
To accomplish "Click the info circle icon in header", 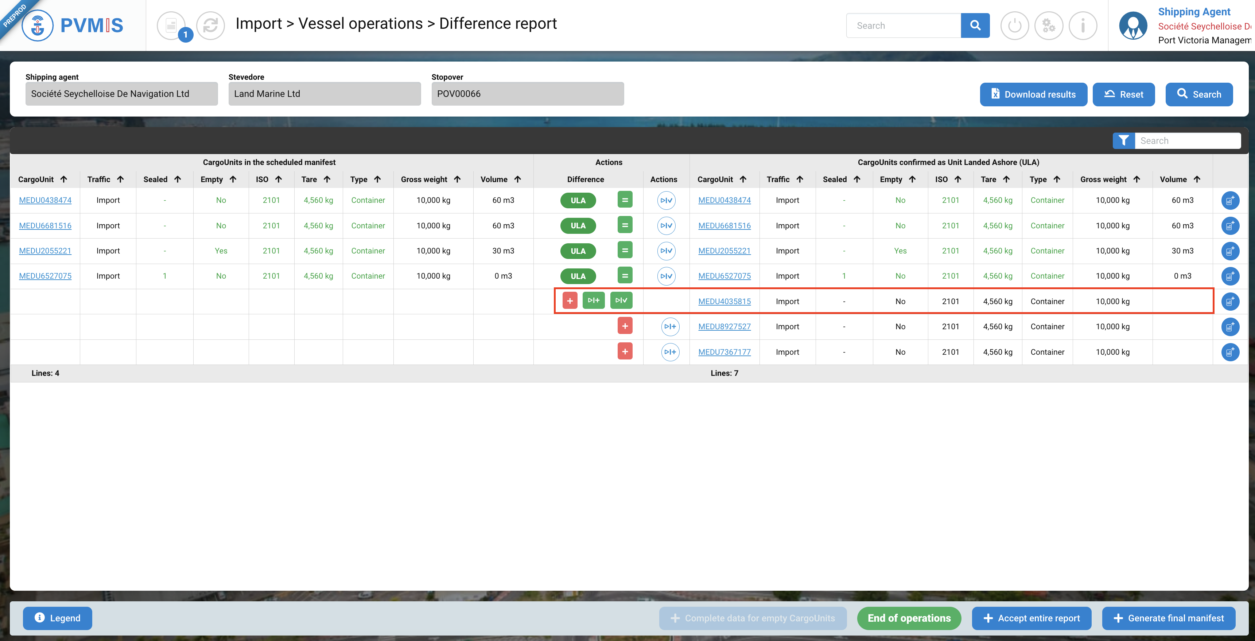I will [1083, 25].
